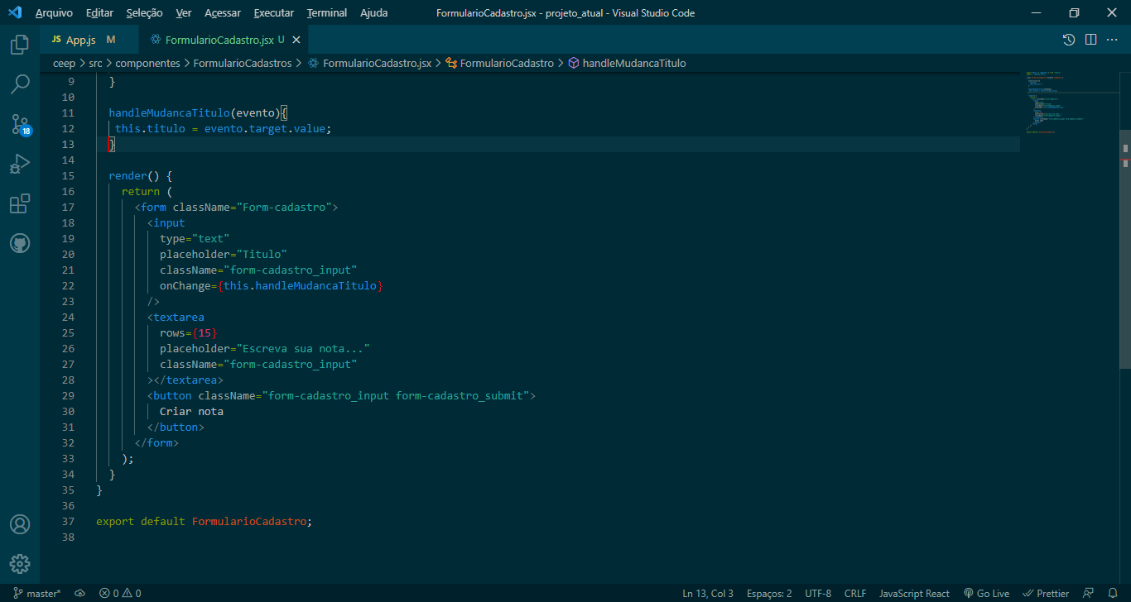Viewport: 1131px width, 602px height.
Task: Click the VS Code logo icon
Action: tap(14, 13)
